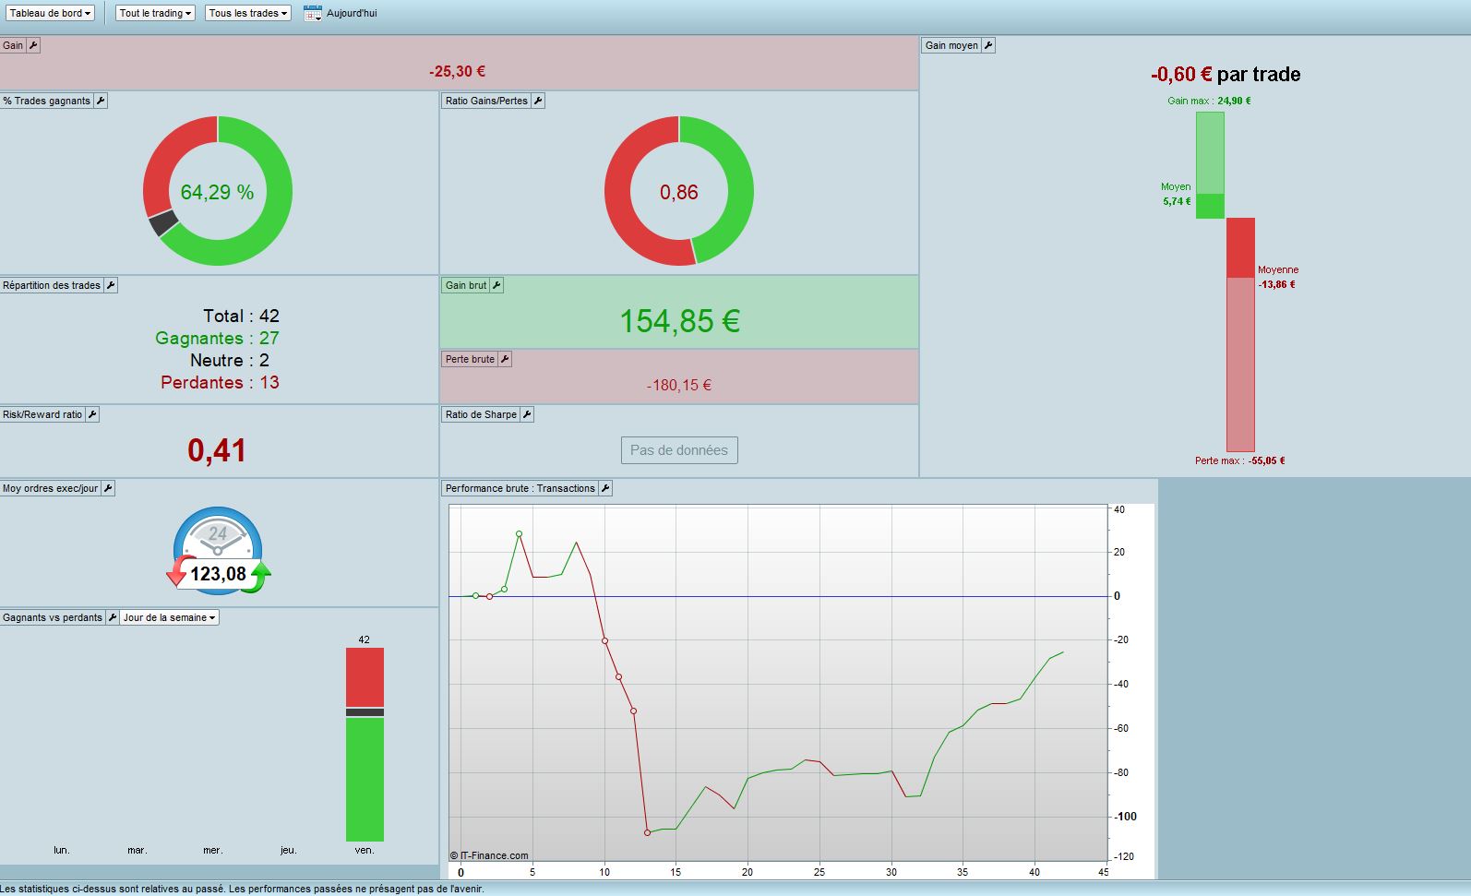
Task: Click the 'Perdantes : 13' line
Action: coord(220,382)
